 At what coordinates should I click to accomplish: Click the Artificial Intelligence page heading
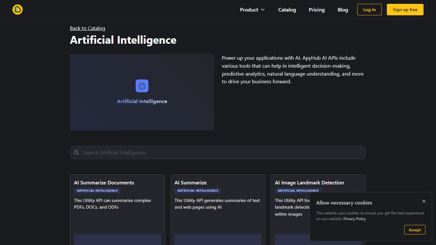[123, 40]
